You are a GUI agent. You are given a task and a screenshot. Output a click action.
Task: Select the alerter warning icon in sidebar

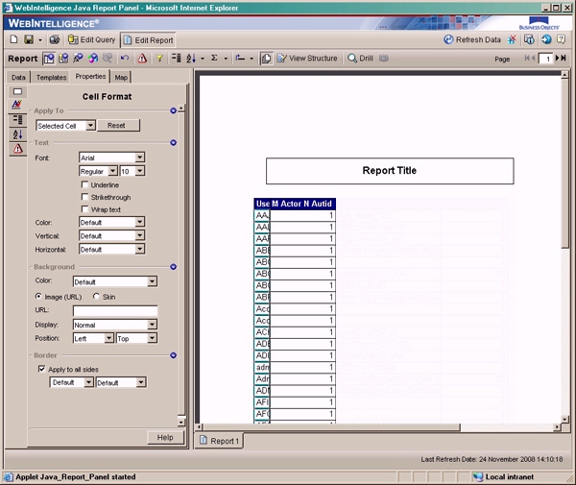point(17,149)
